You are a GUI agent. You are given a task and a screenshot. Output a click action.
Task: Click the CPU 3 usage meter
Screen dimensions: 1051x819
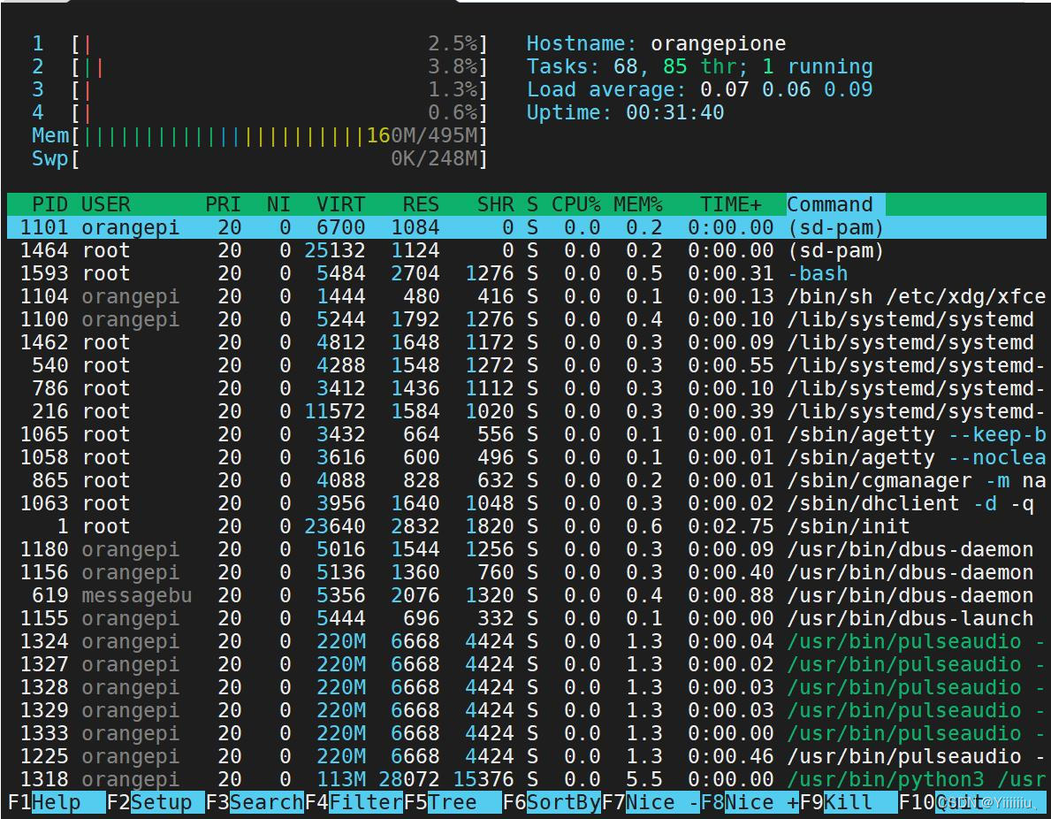click(x=260, y=90)
